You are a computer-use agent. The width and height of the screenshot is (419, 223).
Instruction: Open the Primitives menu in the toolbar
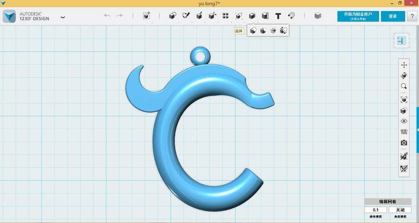coord(173,16)
